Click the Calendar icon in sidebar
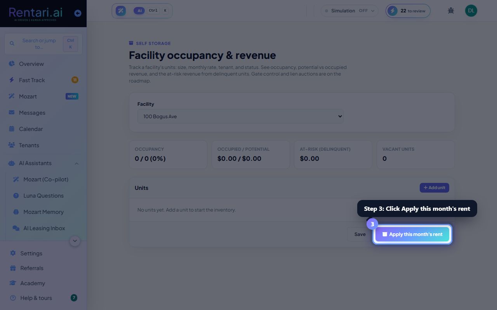Viewport: 497px width, 310px height. tap(12, 129)
